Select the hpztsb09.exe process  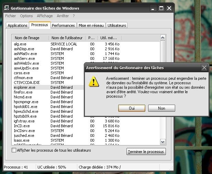pyautogui.click(x=25, y=116)
